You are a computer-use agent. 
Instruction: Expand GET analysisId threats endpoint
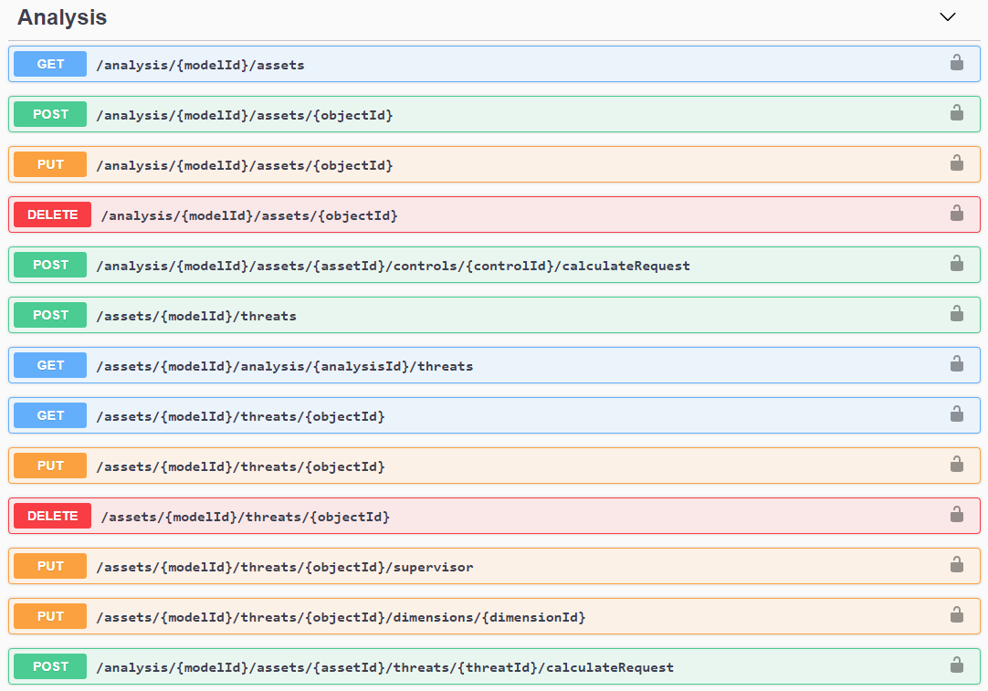tap(284, 366)
